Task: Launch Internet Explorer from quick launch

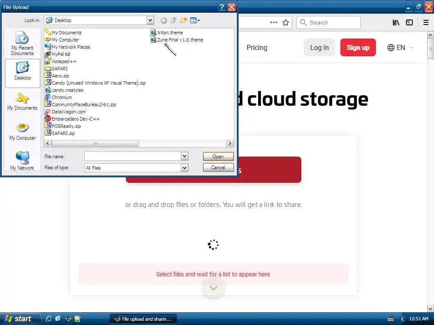Action: [49, 319]
